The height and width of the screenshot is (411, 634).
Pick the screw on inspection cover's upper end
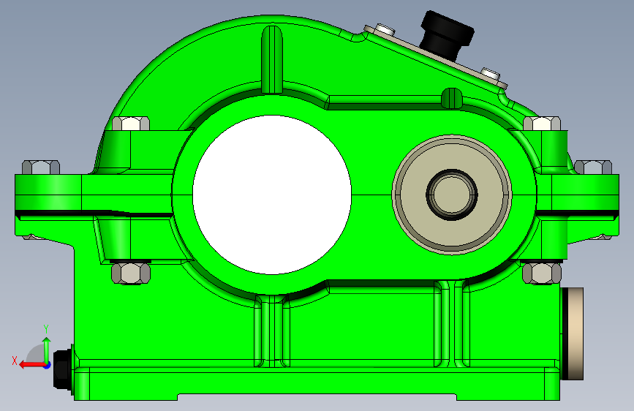(x=385, y=29)
